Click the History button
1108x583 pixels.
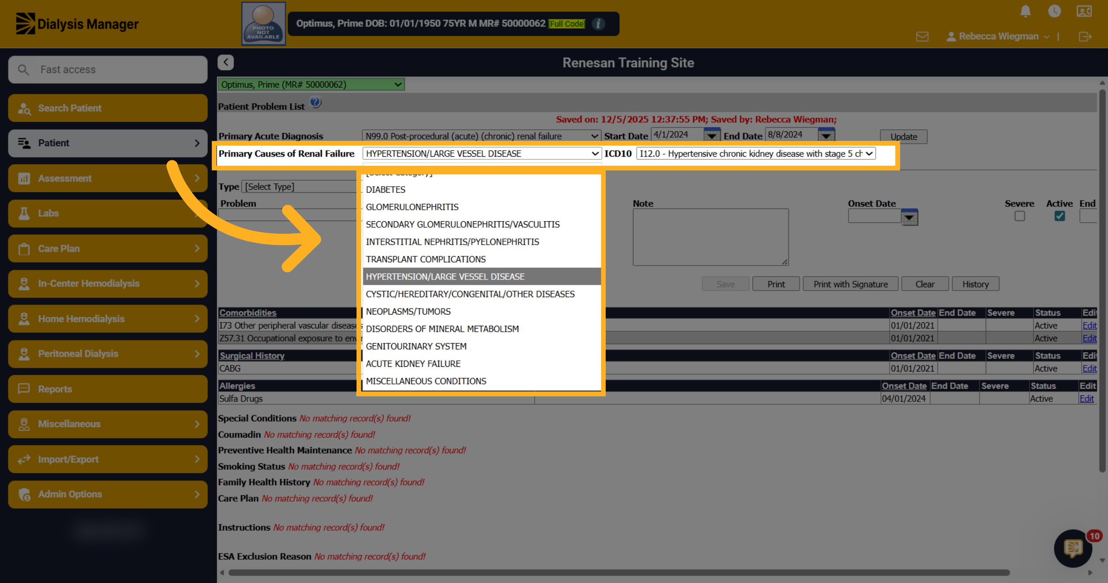click(976, 284)
